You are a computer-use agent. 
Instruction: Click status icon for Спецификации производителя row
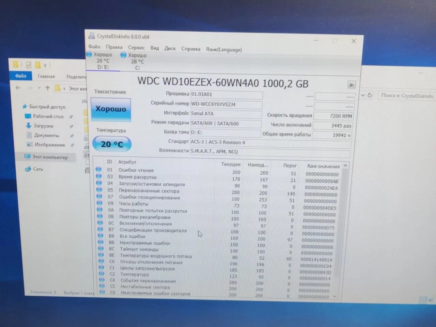(100, 229)
